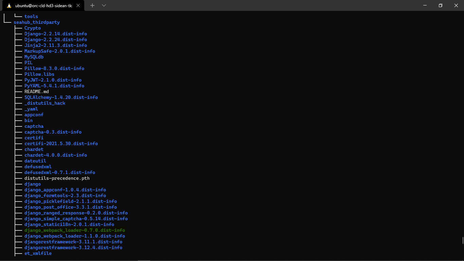
Task: Click the green django_webpack_loader-0.7.0.dist-info entry
Action: (x=75, y=230)
